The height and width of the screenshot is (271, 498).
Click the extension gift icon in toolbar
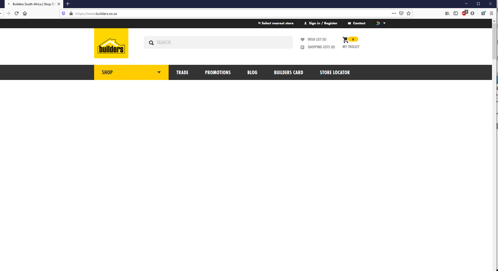[x=483, y=13]
